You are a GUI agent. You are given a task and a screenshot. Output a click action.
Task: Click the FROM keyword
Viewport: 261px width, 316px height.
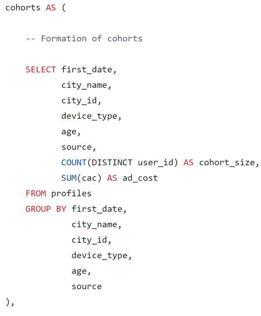36,193
